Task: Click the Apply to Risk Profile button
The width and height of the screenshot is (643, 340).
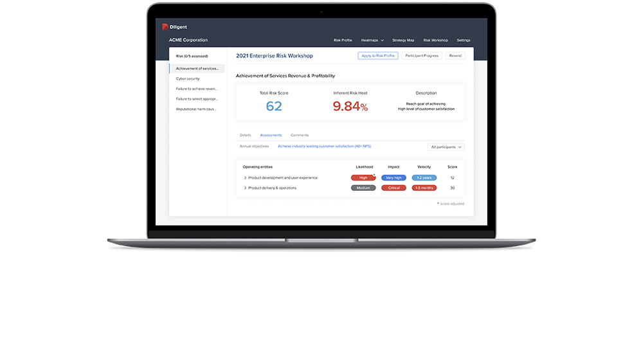Action: click(x=378, y=56)
